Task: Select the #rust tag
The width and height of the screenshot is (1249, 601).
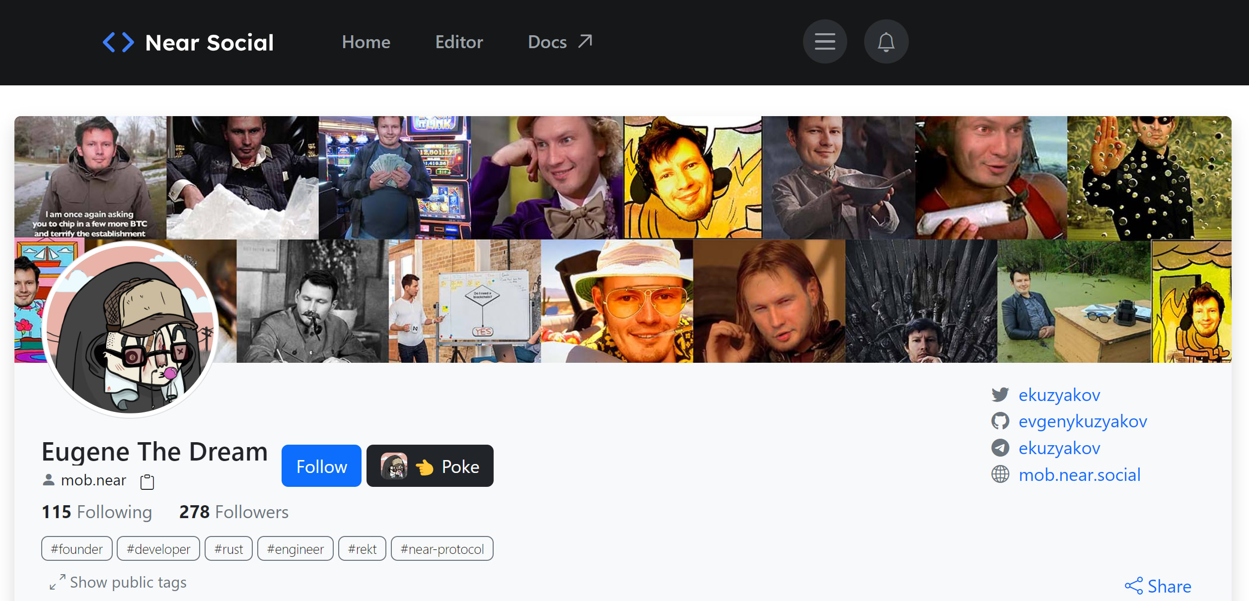Action: point(228,549)
